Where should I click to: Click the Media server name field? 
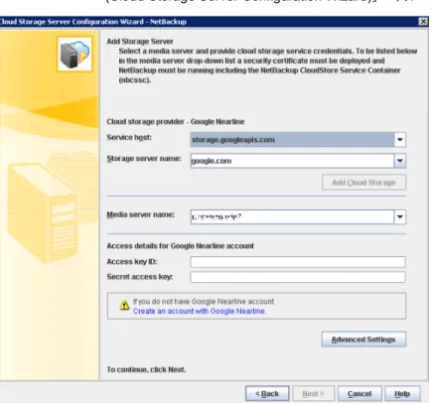coord(292,217)
